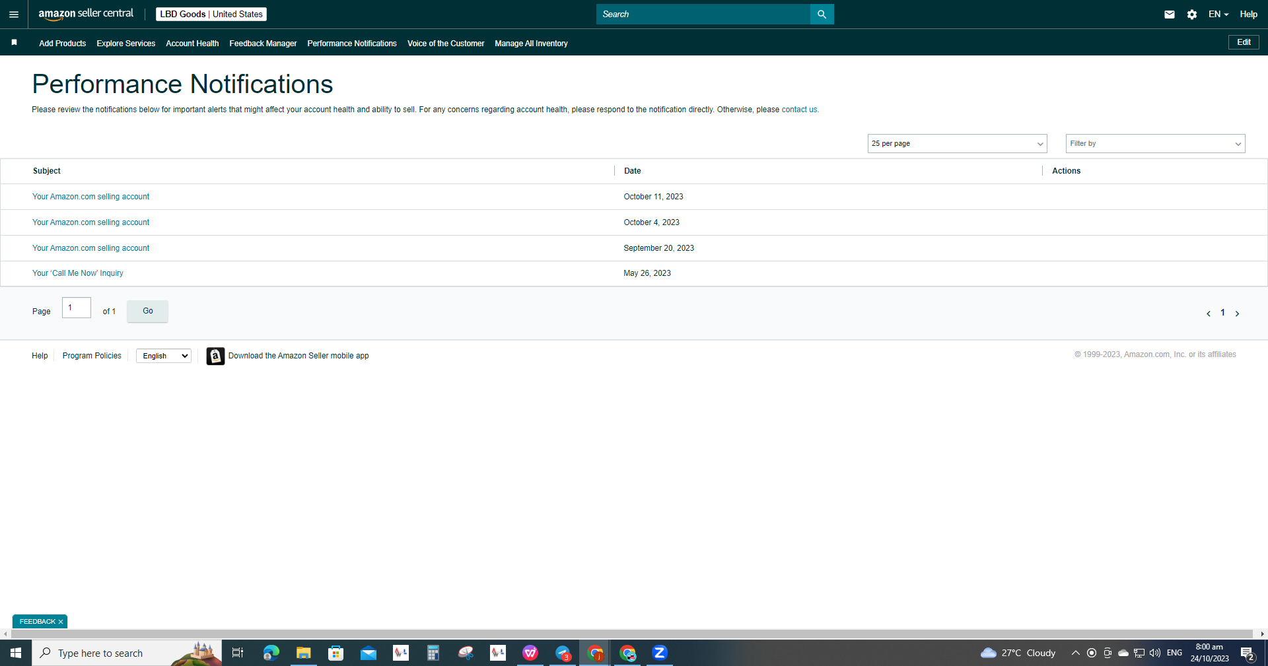Open Feedback Manager menu item
This screenshot has width=1268, height=666.
click(x=263, y=44)
